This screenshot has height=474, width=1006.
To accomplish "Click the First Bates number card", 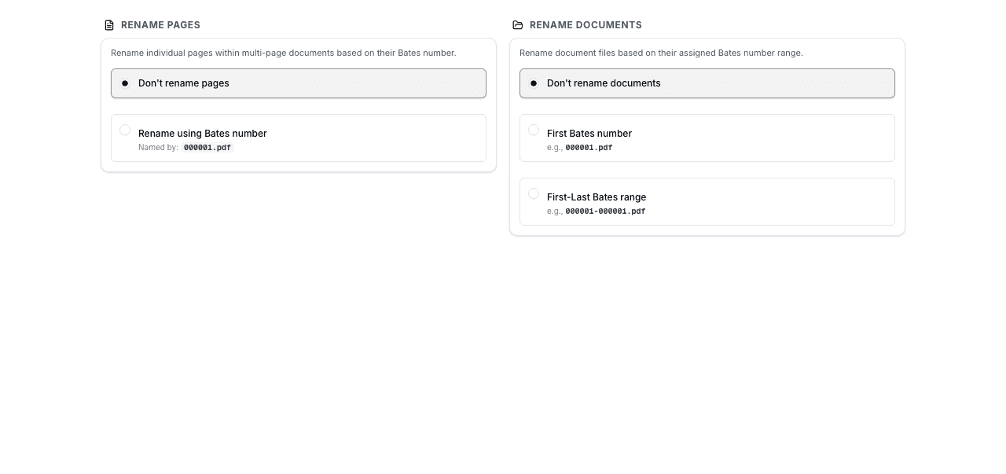I will pyautogui.click(x=707, y=138).
